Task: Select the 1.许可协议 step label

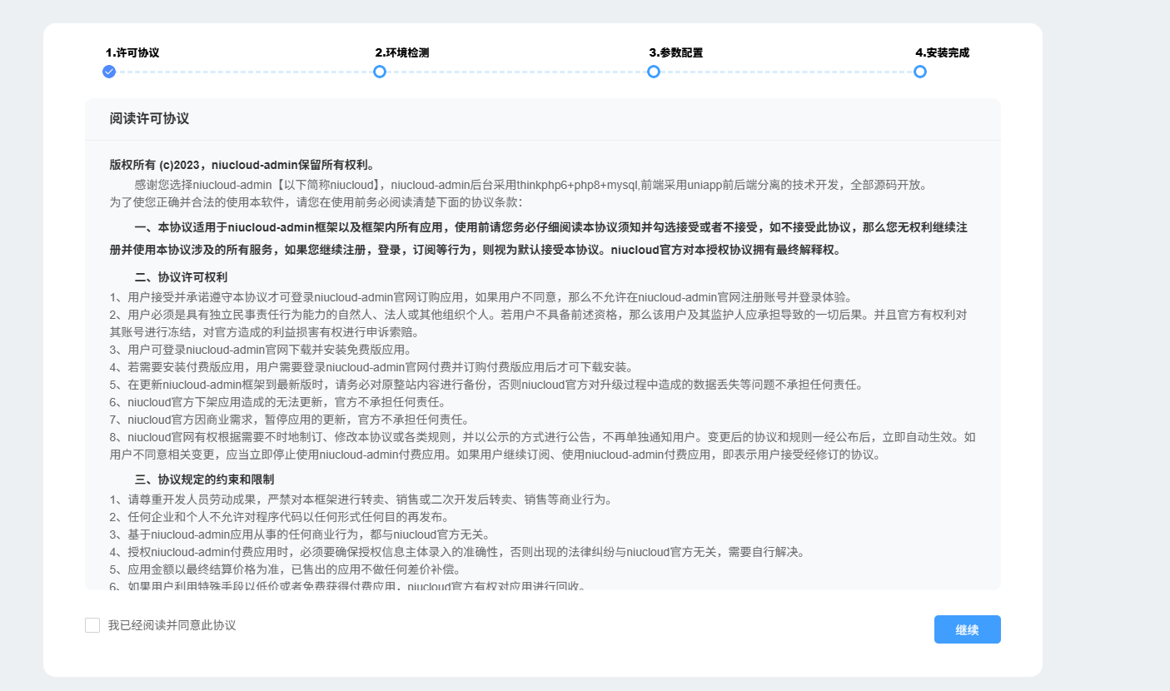Action: click(132, 52)
